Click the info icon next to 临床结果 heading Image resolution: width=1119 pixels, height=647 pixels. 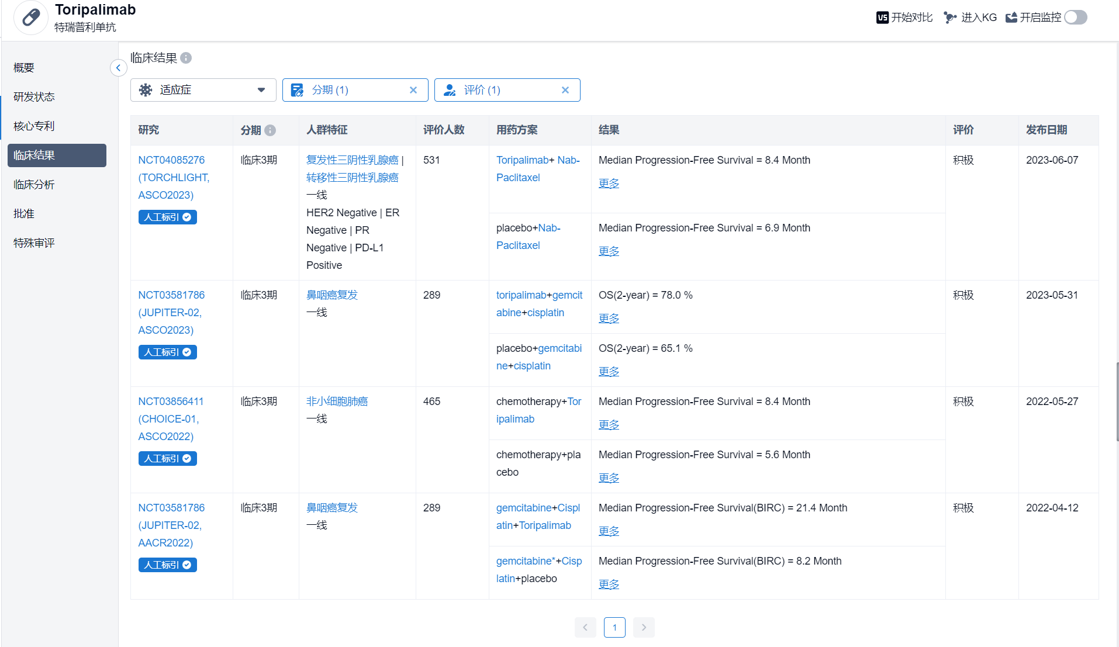[x=186, y=58]
